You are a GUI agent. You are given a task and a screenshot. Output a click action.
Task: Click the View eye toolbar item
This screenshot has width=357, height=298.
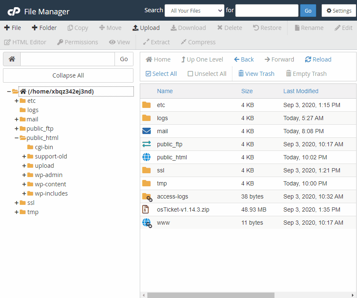(119, 42)
